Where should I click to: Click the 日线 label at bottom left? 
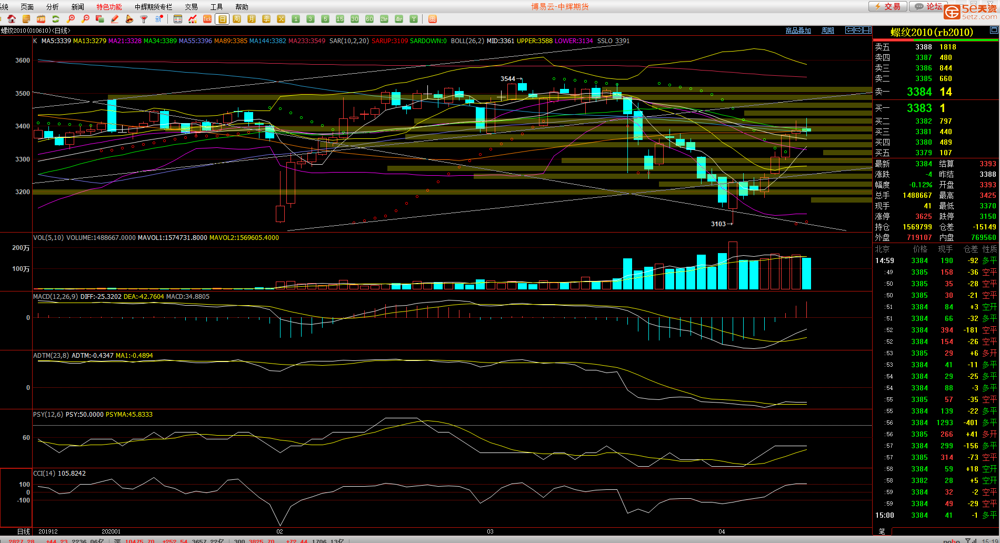[x=23, y=531]
